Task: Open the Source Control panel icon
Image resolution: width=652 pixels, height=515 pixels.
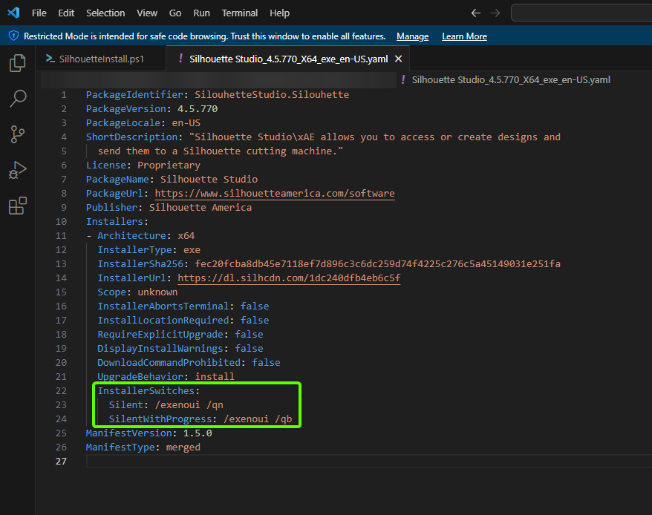Action: (x=17, y=134)
